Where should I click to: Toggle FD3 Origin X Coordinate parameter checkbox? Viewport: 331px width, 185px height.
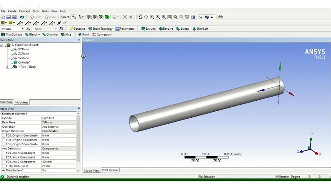click(x=4, y=136)
